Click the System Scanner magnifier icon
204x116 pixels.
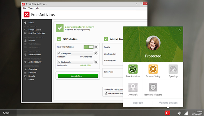pos(25,30)
